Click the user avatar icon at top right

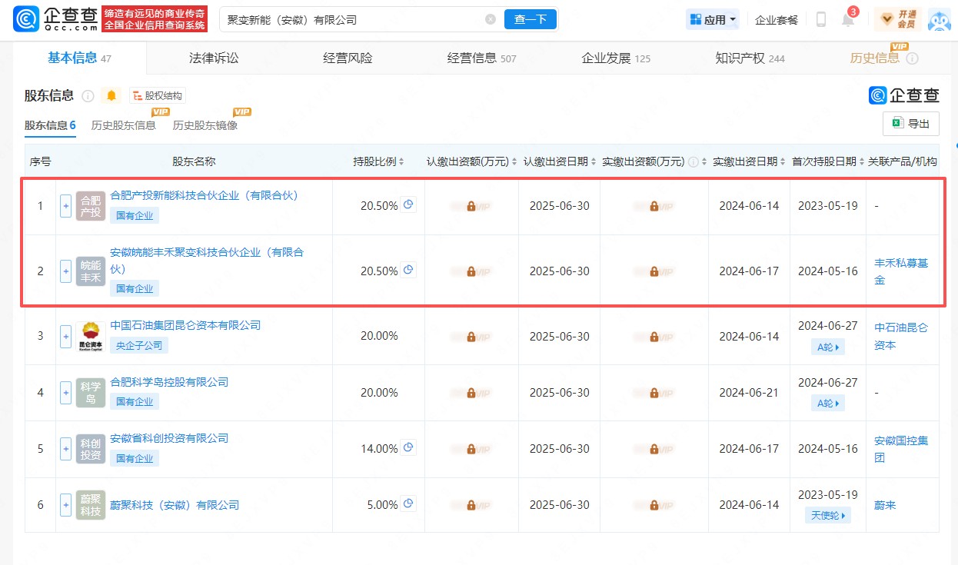[x=940, y=20]
